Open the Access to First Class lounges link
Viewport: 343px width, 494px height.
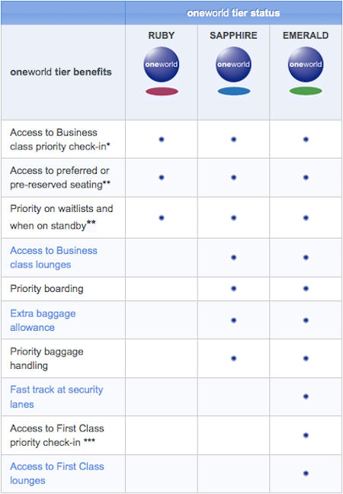(x=56, y=473)
